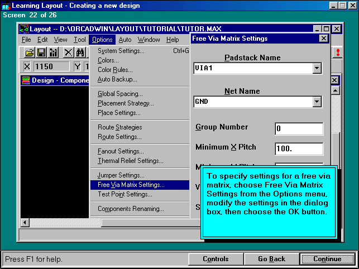
Task: Expand the Padstack Name dropdown
Action: pyautogui.click(x=317, y=68)
